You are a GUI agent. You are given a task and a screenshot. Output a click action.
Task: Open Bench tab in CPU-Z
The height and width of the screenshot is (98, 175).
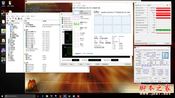point(163,50)
